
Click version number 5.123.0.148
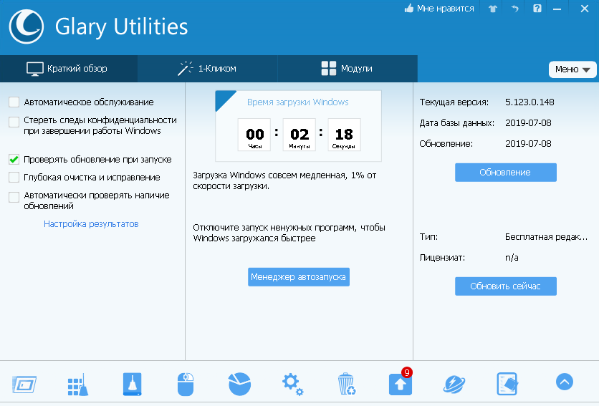coord(529,102)
